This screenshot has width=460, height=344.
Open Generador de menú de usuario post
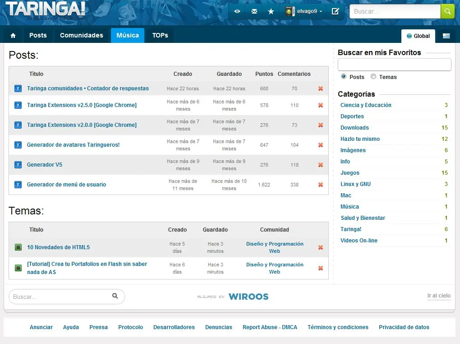67,185
